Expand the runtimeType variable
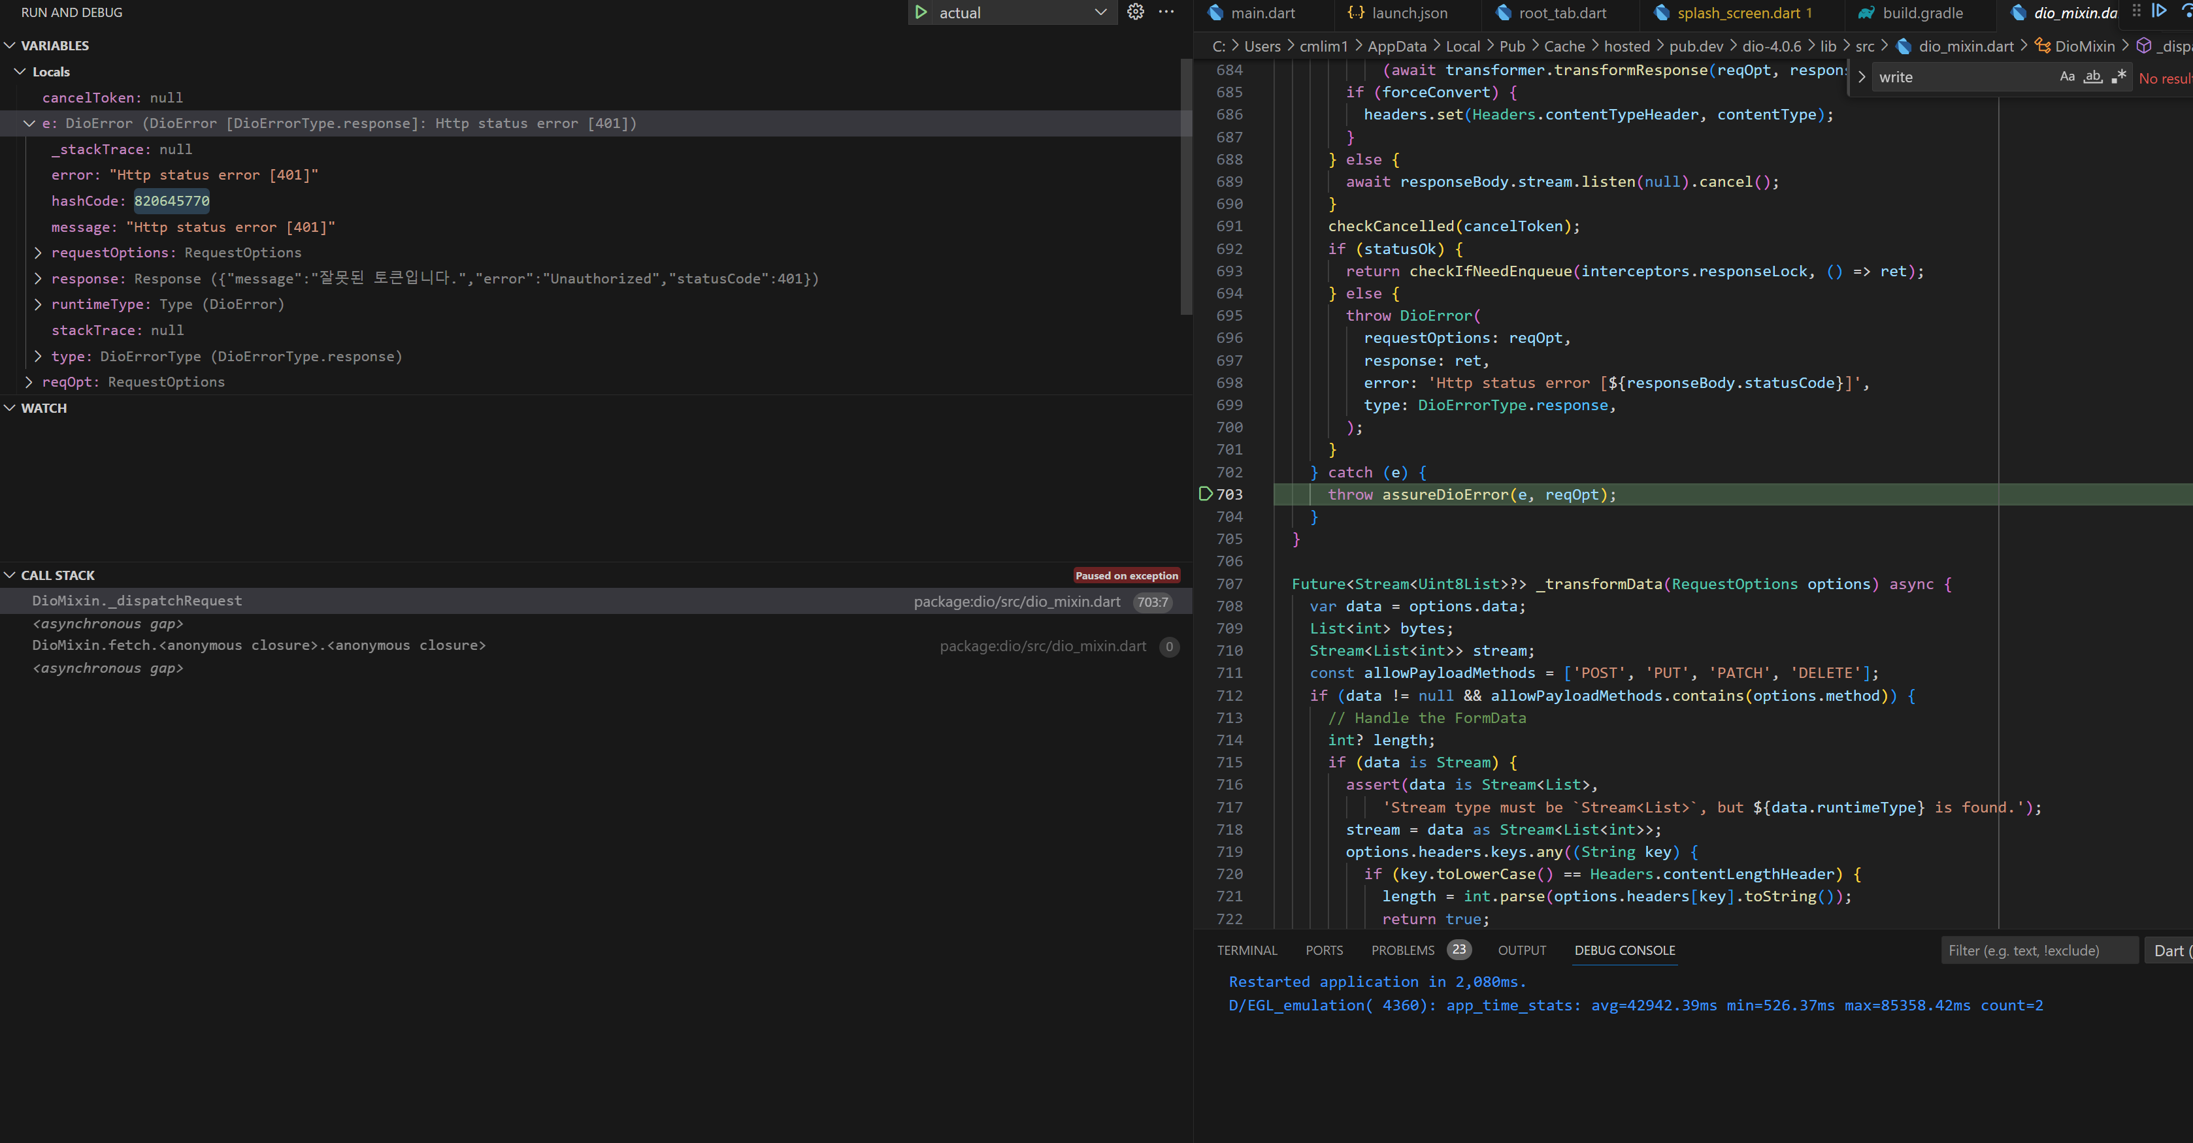 click(39, 304)
